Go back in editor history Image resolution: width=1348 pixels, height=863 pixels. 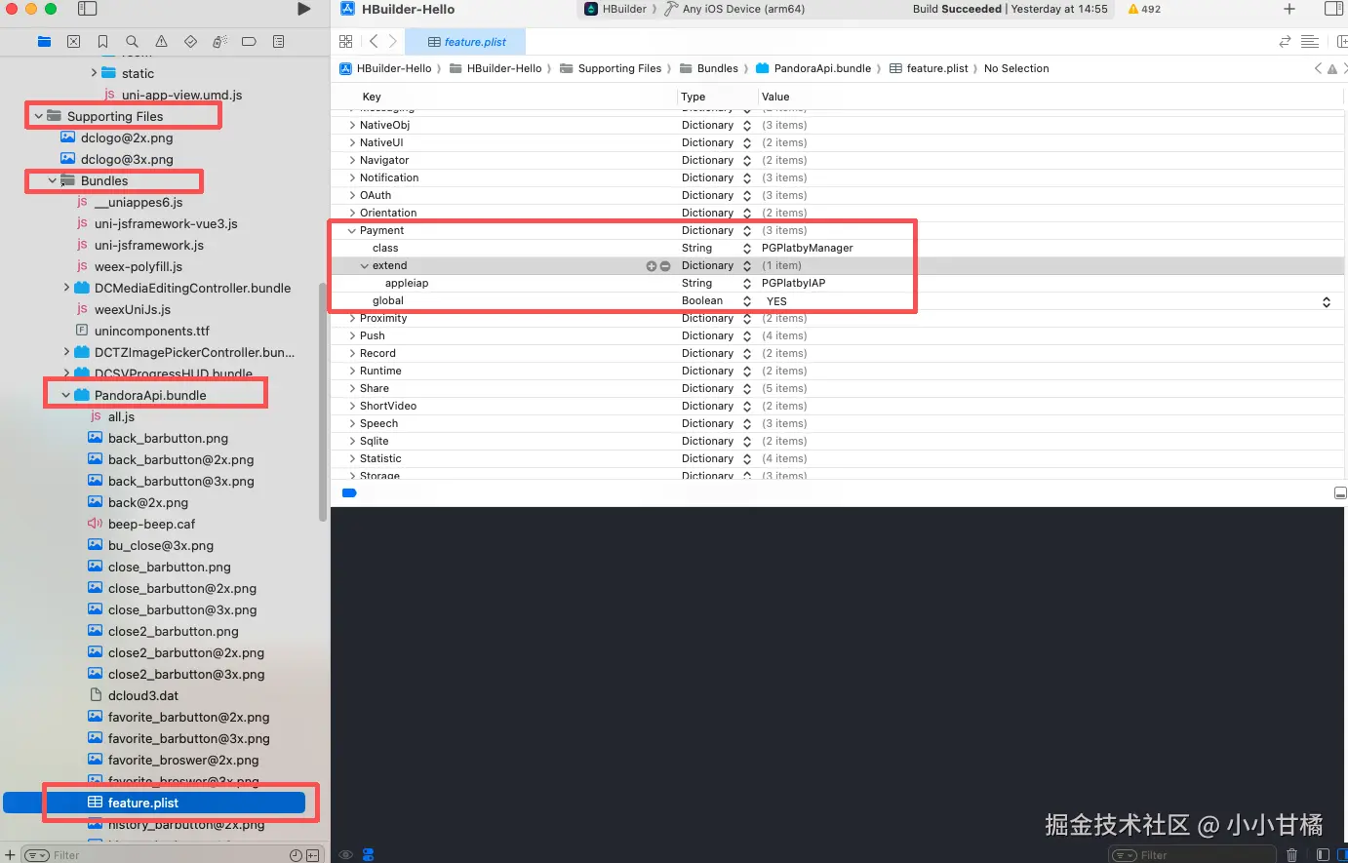(x=374, y=41)
